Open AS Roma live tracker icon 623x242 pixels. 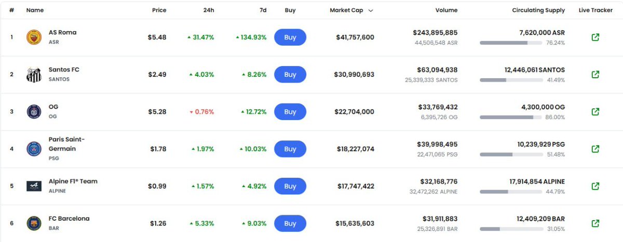(595, 37)
